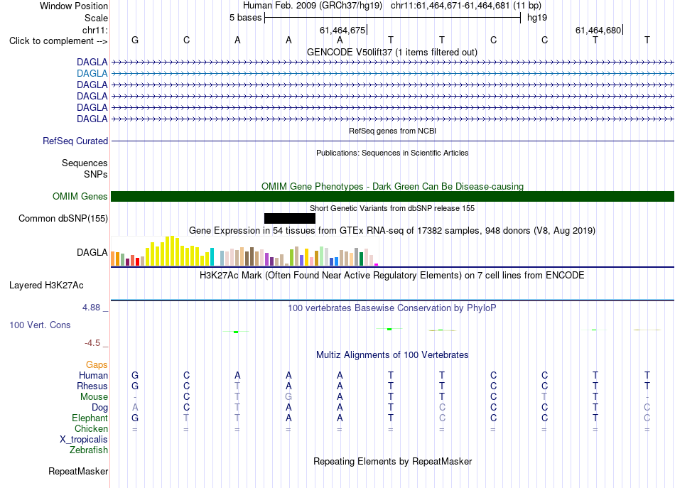Viewport: 675px width, 488px height.
Task: Click the Basewise Conservation by PhyloP title
Action: (x=392, y=308)
